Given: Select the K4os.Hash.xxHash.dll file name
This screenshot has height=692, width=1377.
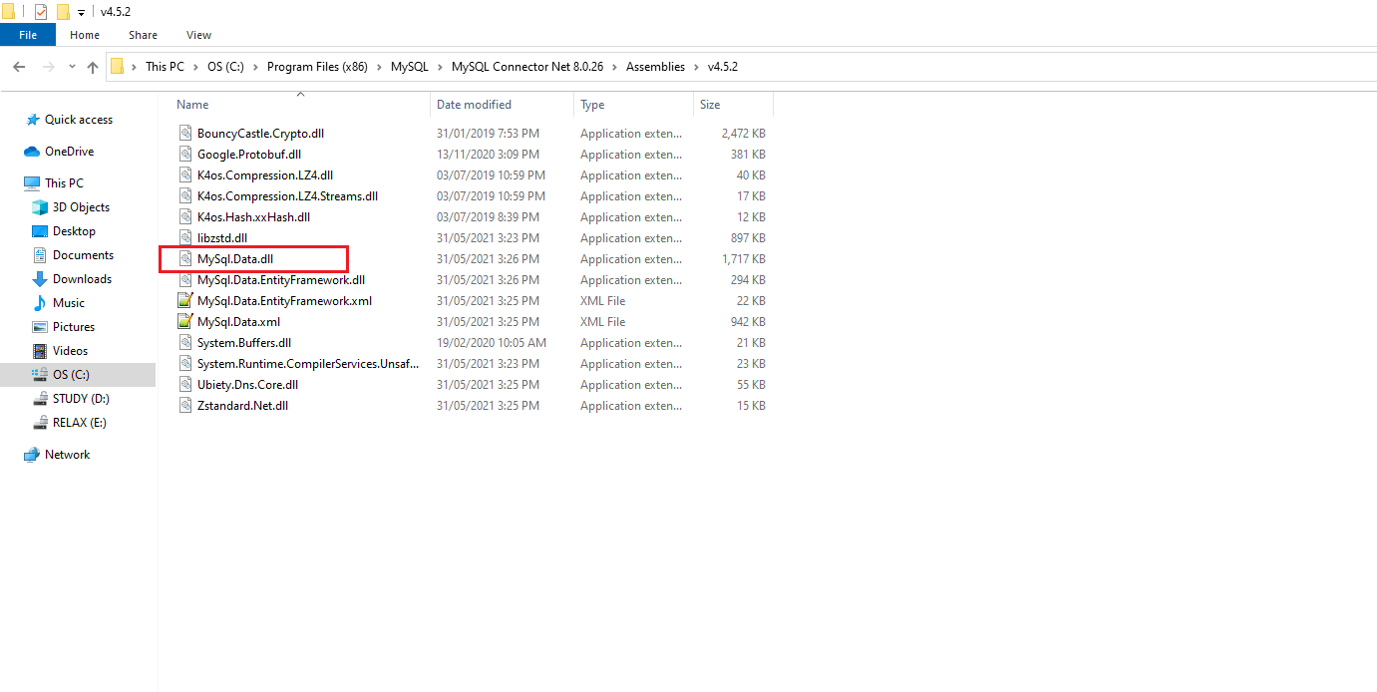Looking at the screenshot, I should coord(253,217).
